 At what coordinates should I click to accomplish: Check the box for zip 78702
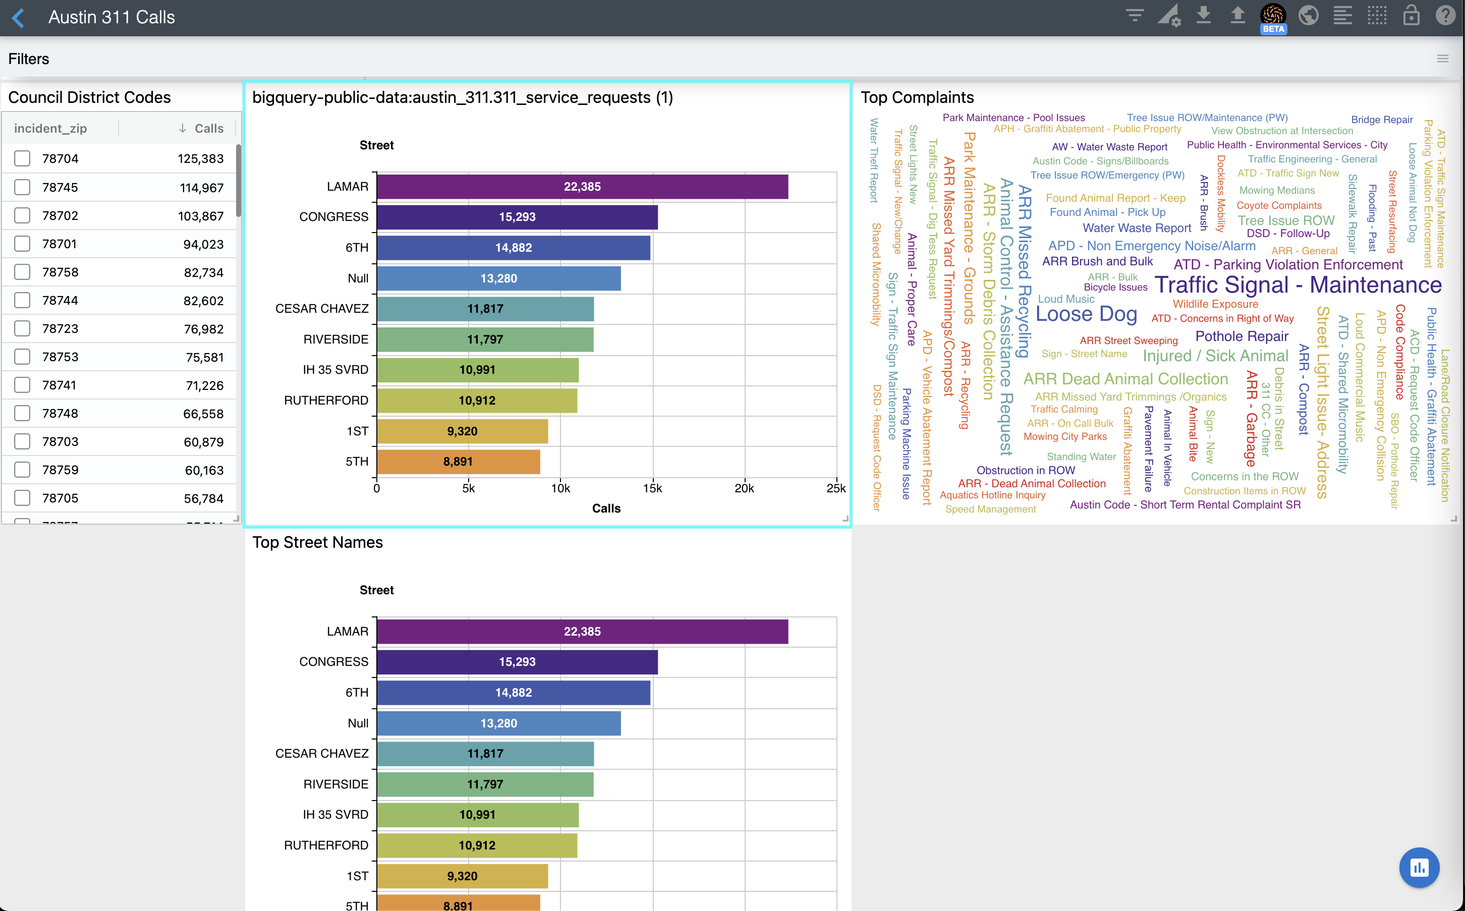pyautogui.click(x=22, y=216)
